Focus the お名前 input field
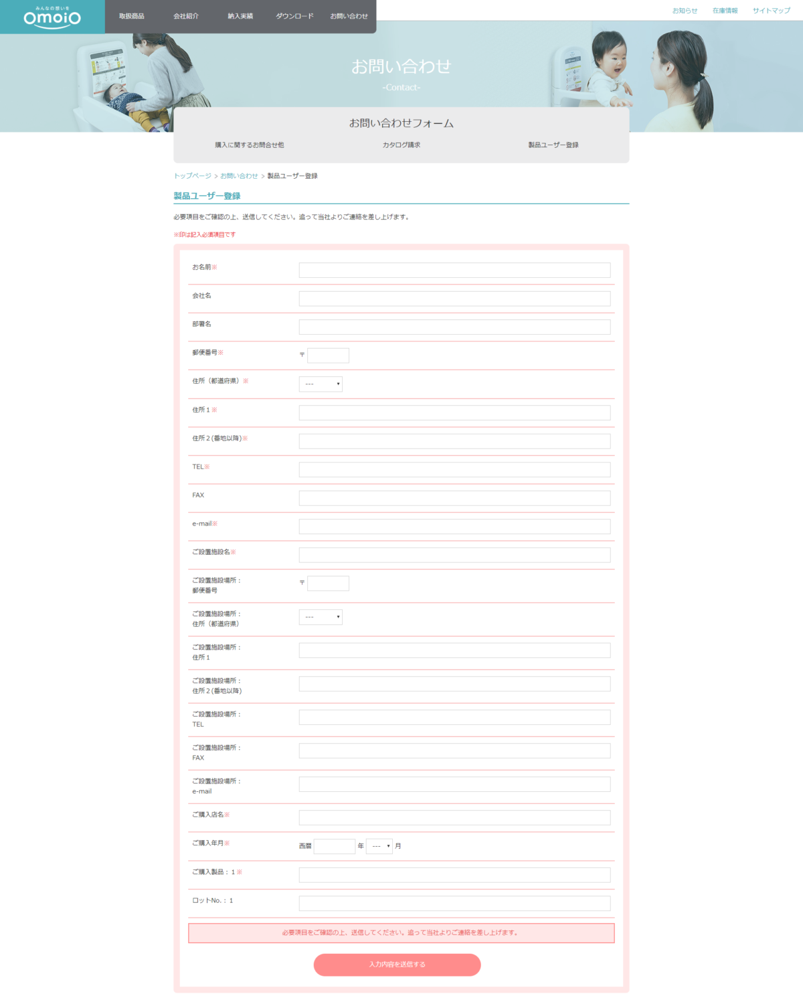803x998 pixels. click(454, 270)
